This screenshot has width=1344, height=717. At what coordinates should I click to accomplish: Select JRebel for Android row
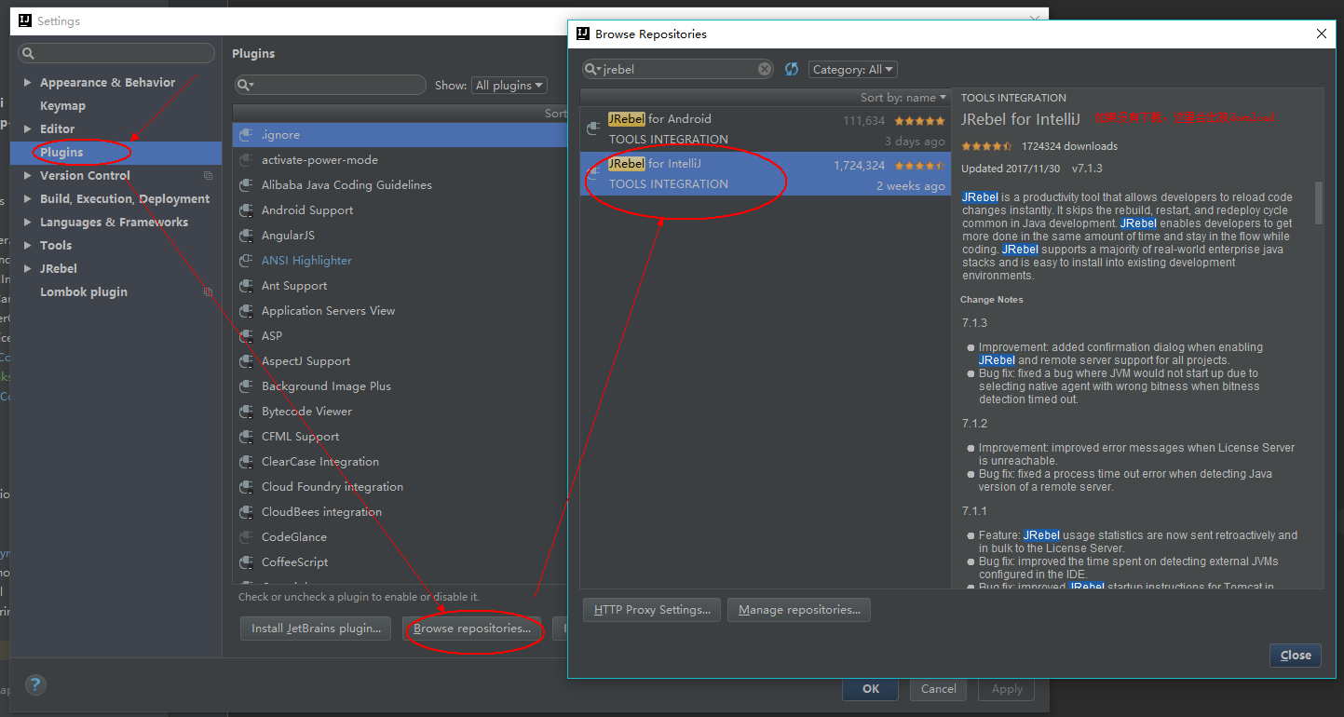[765, 129]
